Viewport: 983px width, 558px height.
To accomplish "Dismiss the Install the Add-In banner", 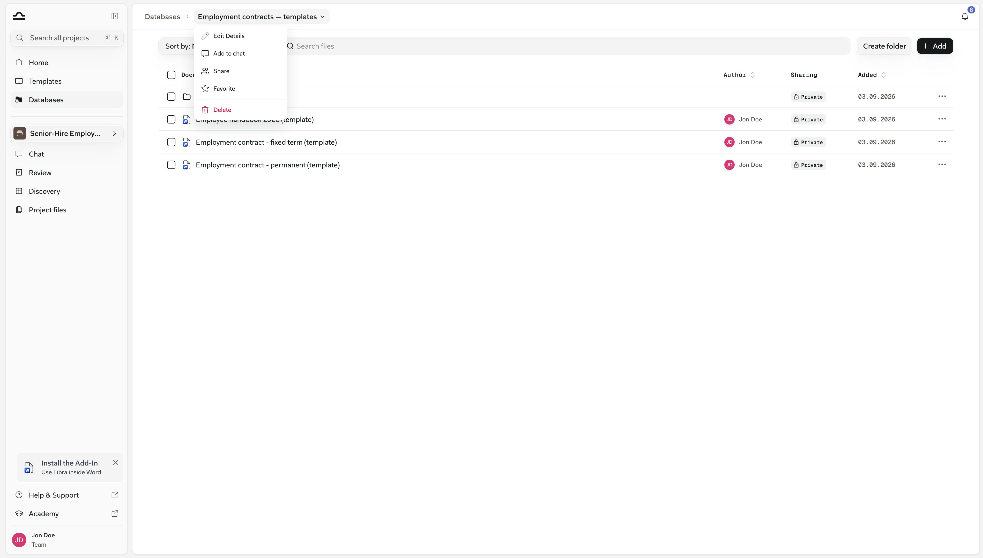I will tap(115, 463).
